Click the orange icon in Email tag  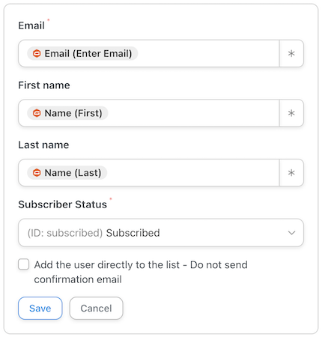37,53
